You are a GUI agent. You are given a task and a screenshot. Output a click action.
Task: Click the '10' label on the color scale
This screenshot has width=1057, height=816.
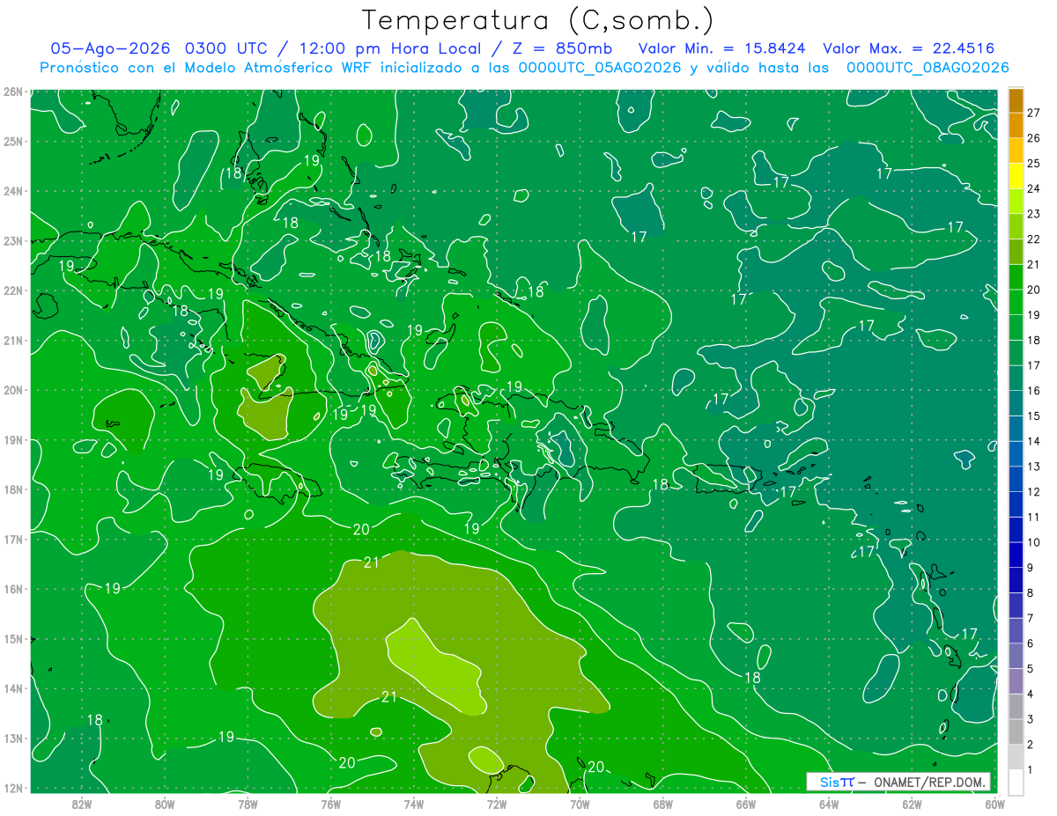[1034, 542]
